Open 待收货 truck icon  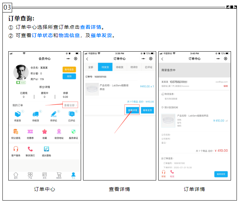pyautogui.click(x=35, y=114)
